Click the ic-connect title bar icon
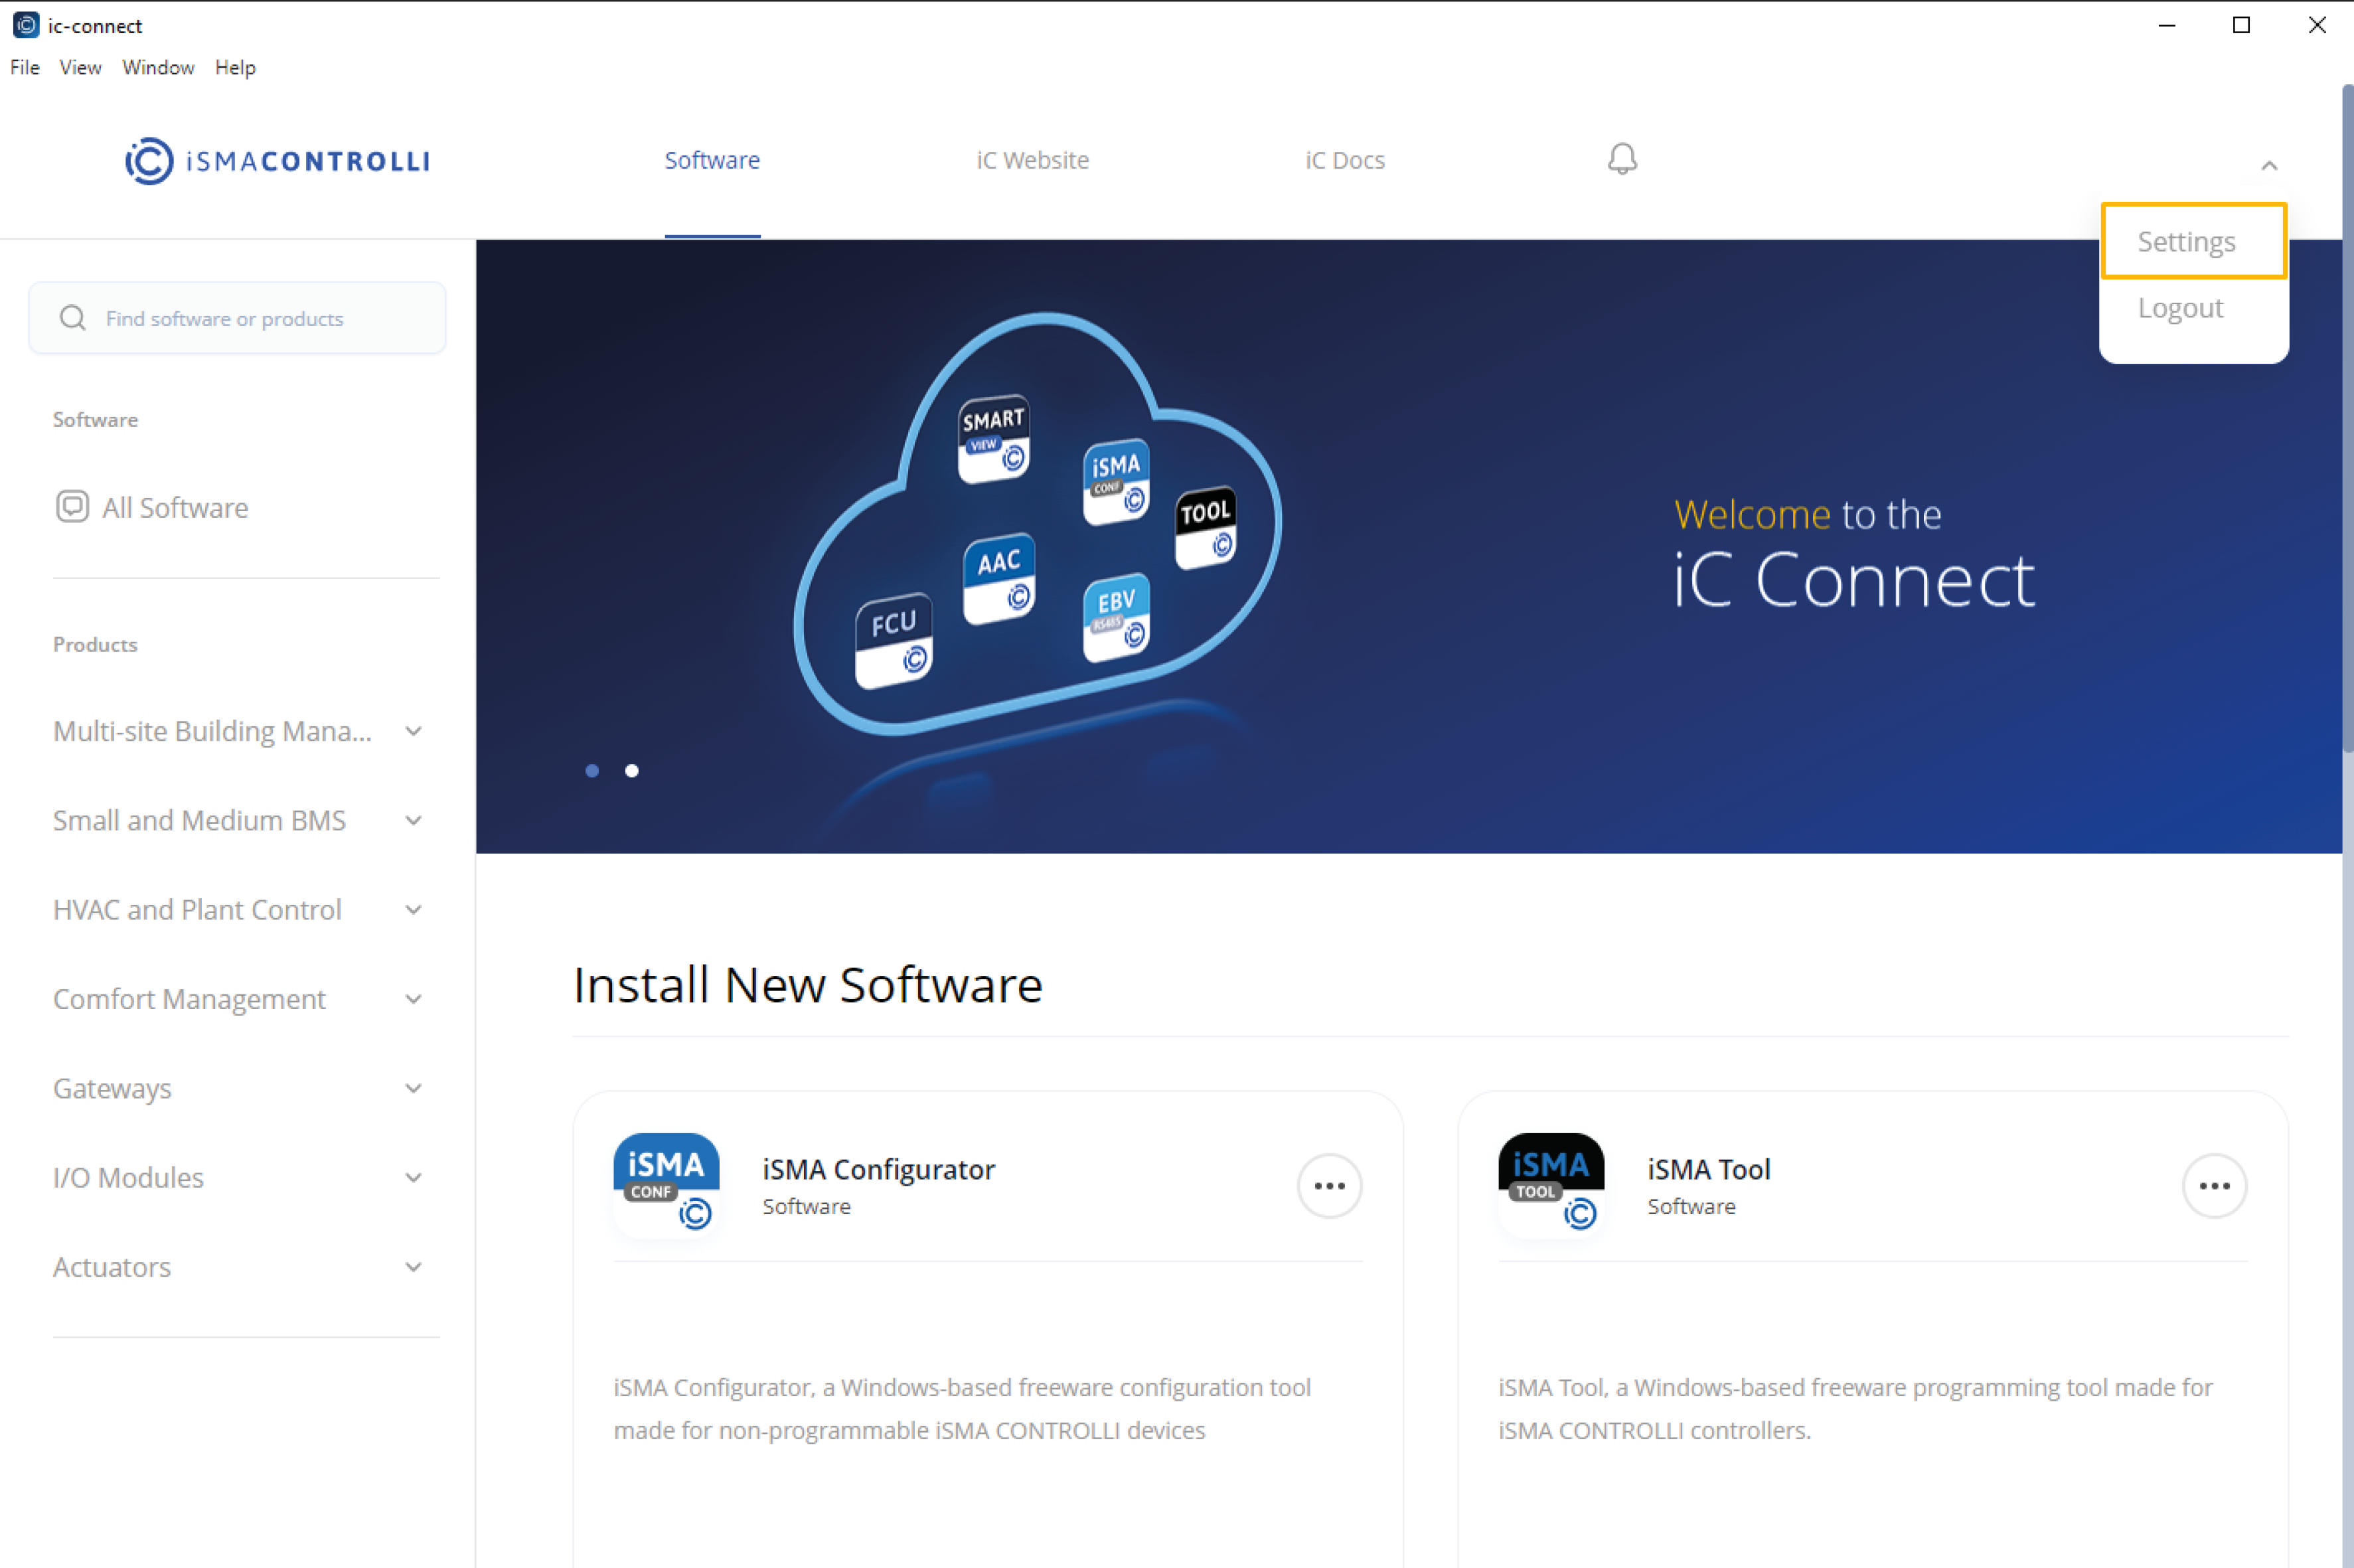Screen dimensions: 2354x1568 coord(26,25)
